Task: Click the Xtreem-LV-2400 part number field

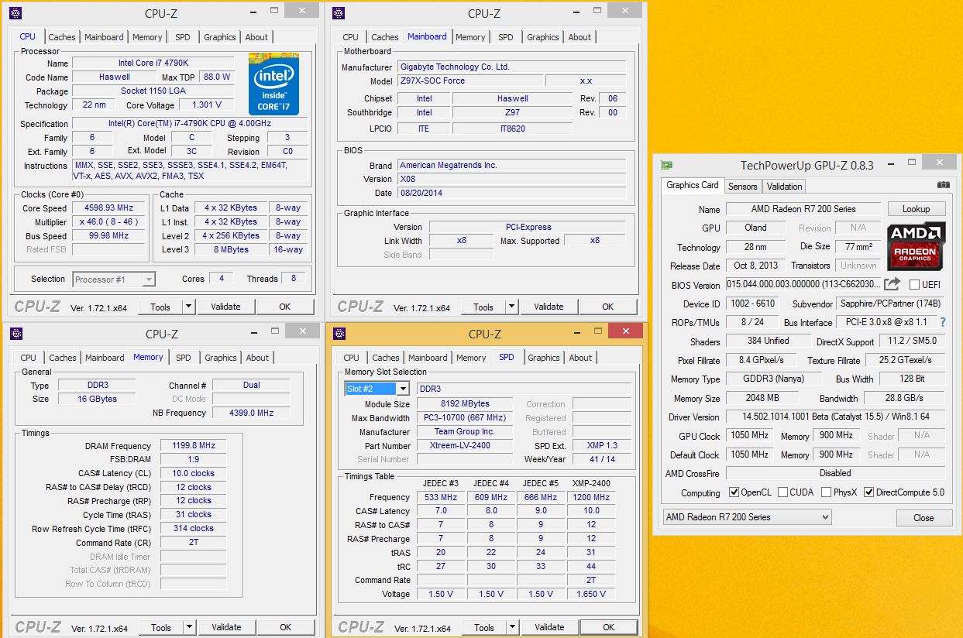Action: click(465, 446)
